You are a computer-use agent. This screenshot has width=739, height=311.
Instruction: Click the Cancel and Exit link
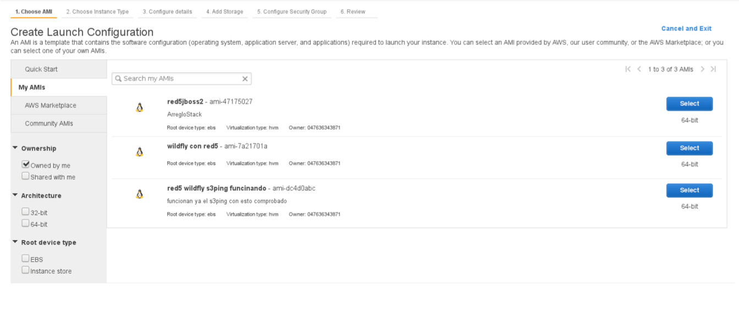coord(686,29)
